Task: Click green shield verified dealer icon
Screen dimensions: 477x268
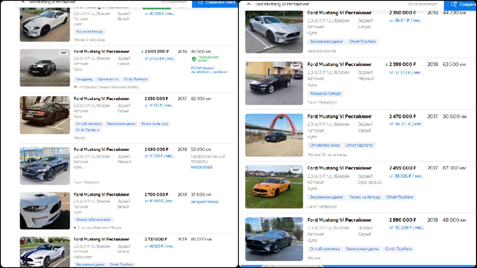Action: point(194,59)
